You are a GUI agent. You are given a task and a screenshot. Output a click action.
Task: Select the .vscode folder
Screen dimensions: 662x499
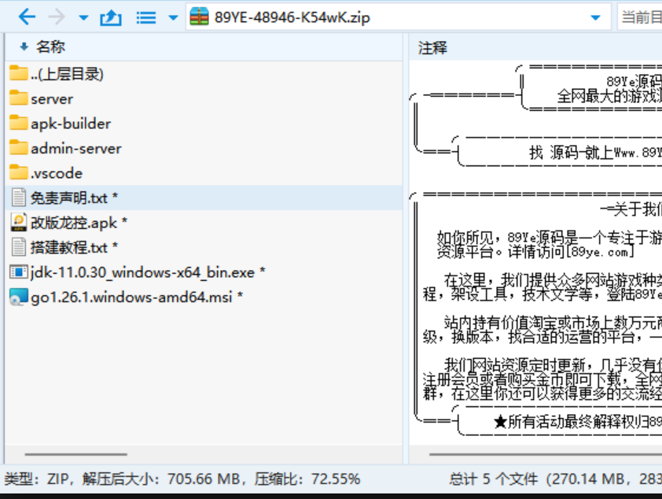pyautogui.click(x=56, y=173)
